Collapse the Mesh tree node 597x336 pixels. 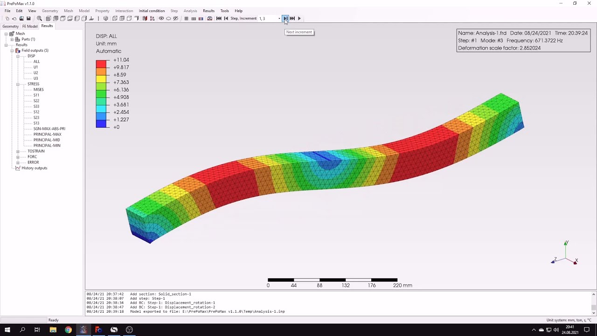click(6, 34)
